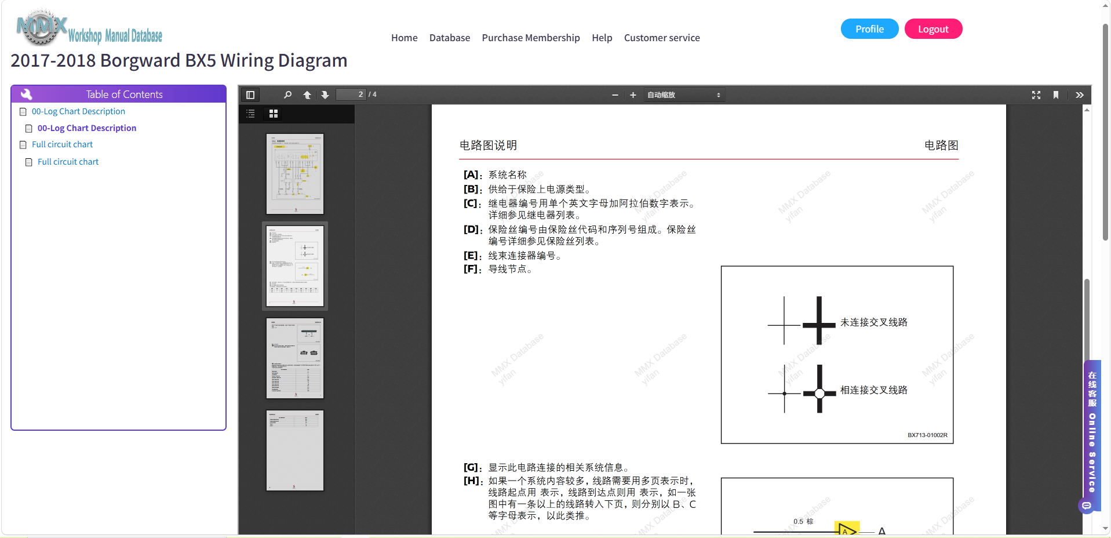Screen dimensions: 1111x538
Task: Click the bookmark icon in PDF toolbar
Action: coord(1056,95)
